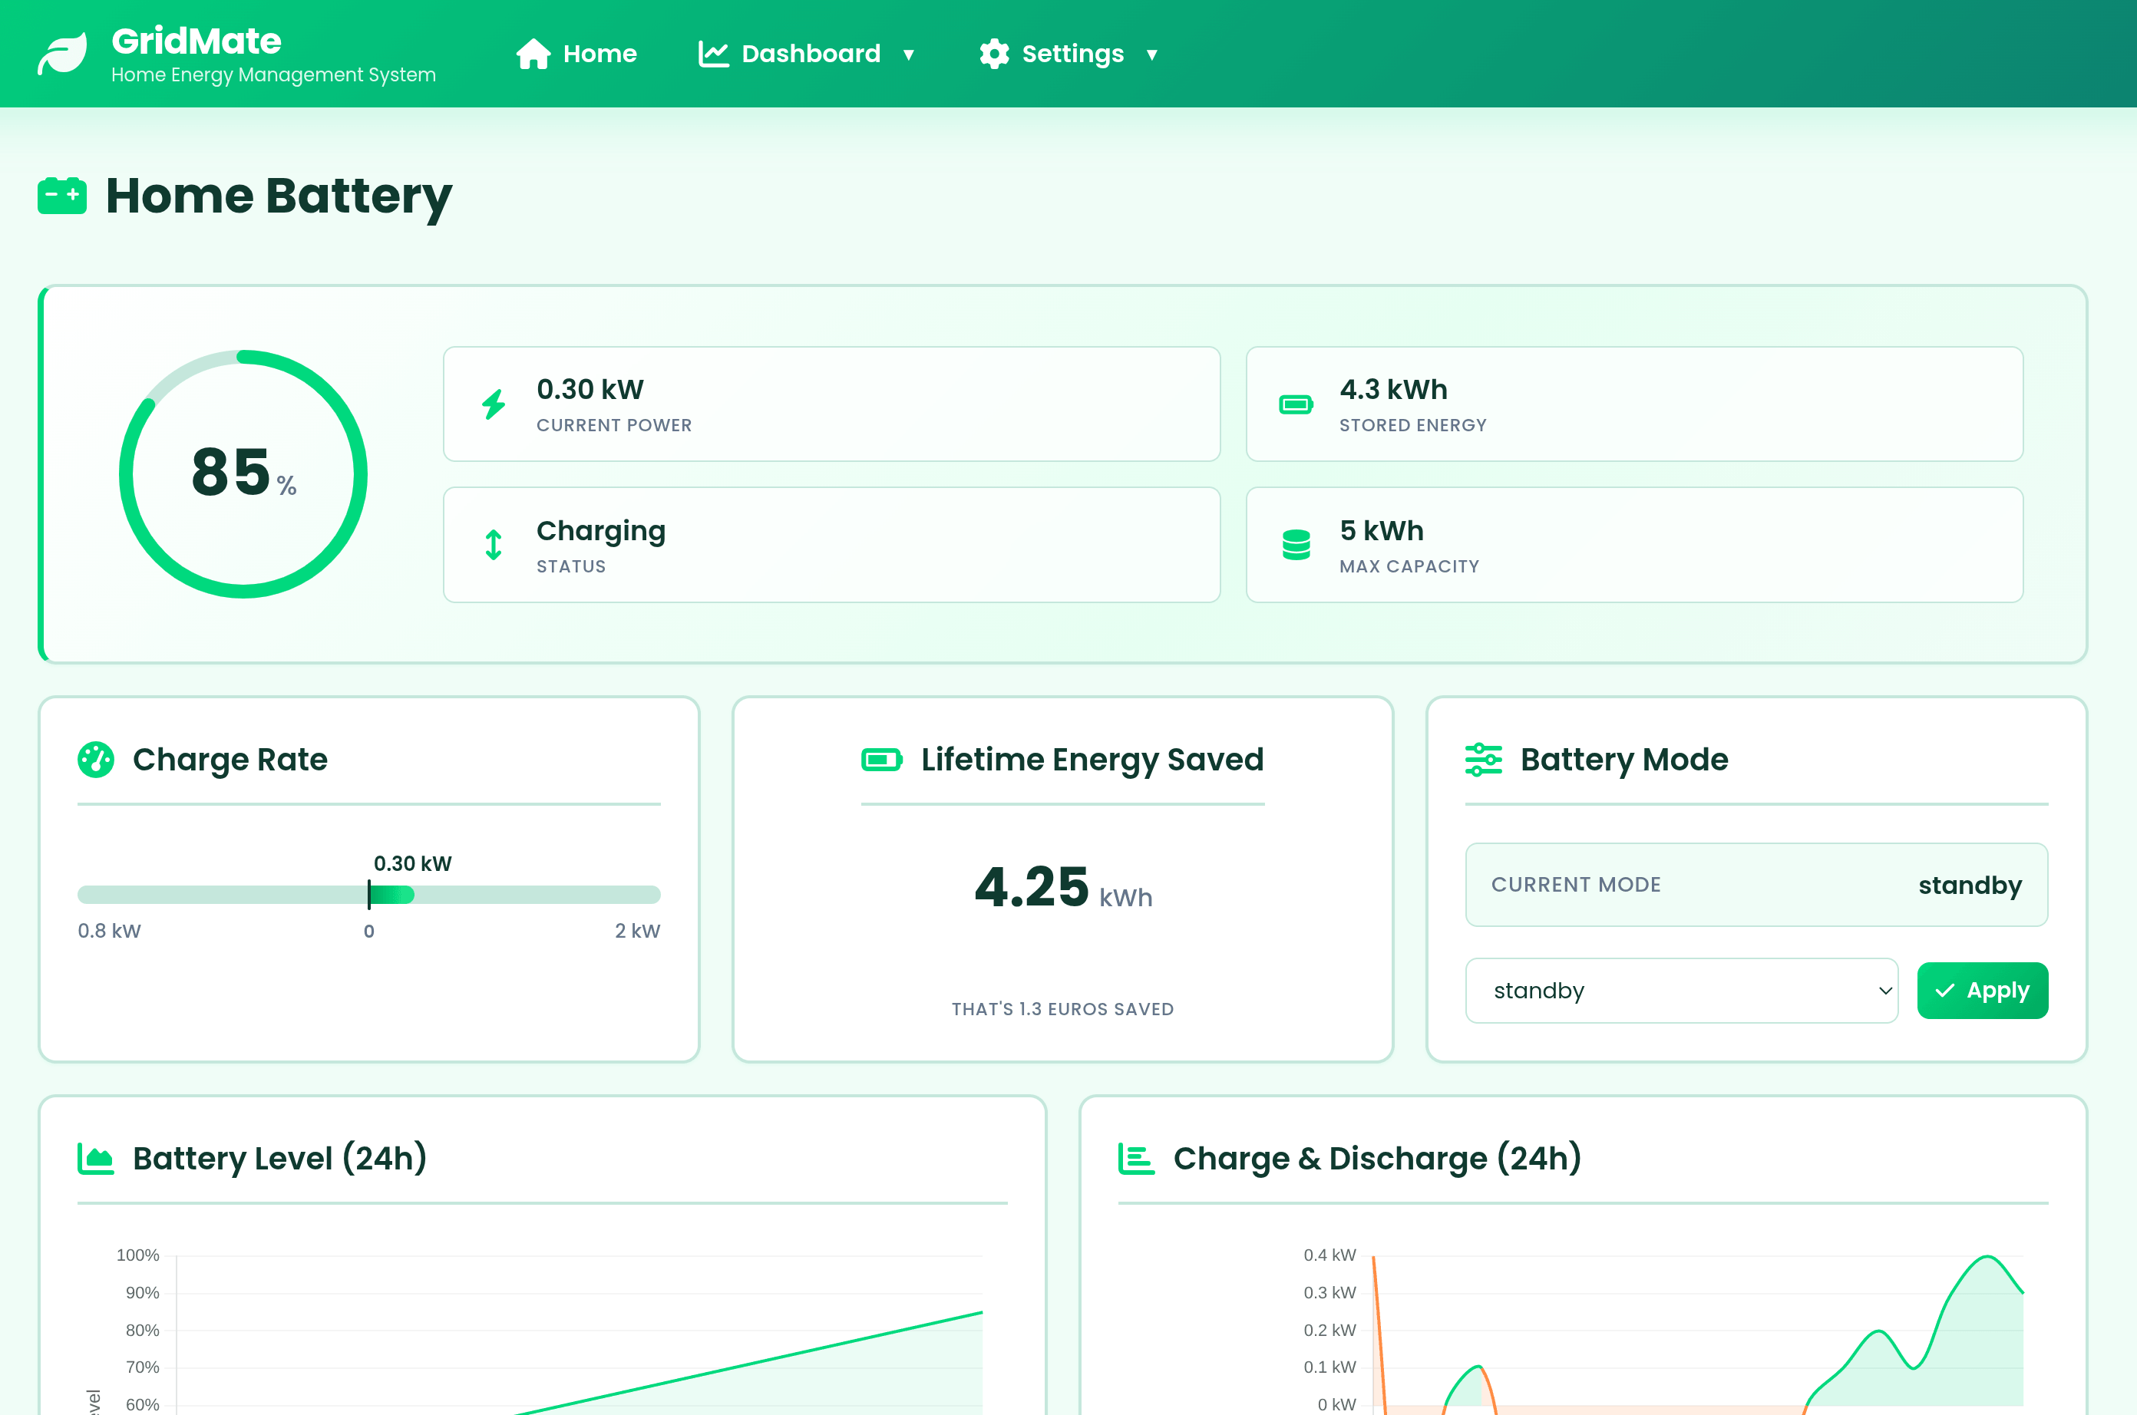Click the Charge & Discharge bar chart icon
This screenshot has height=1415, width=2137.
point(1136,1158)
